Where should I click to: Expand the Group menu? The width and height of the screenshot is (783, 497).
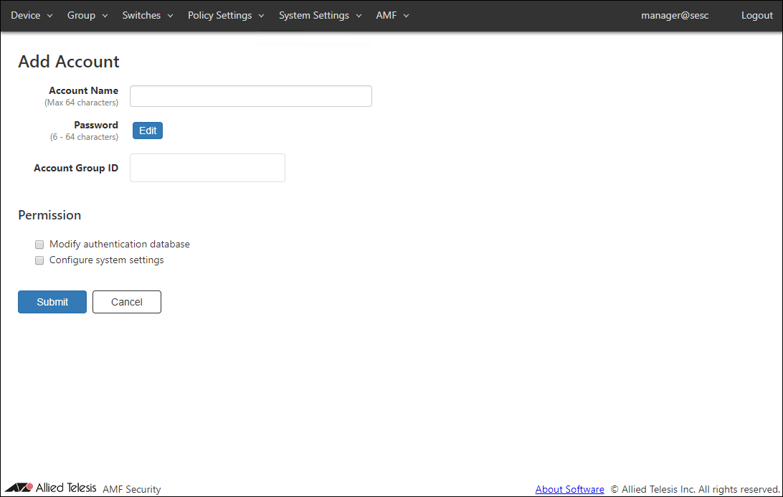tap(87, 15)
